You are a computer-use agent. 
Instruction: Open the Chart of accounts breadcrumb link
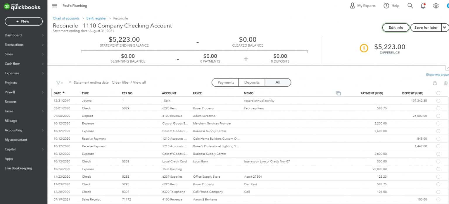tap(66, 18)
